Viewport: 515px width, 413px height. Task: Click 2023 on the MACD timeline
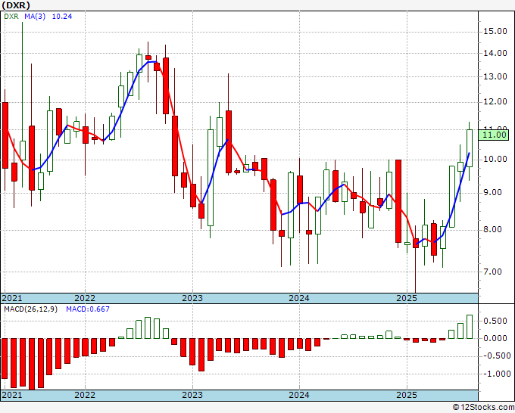click(x=192, y=395)
